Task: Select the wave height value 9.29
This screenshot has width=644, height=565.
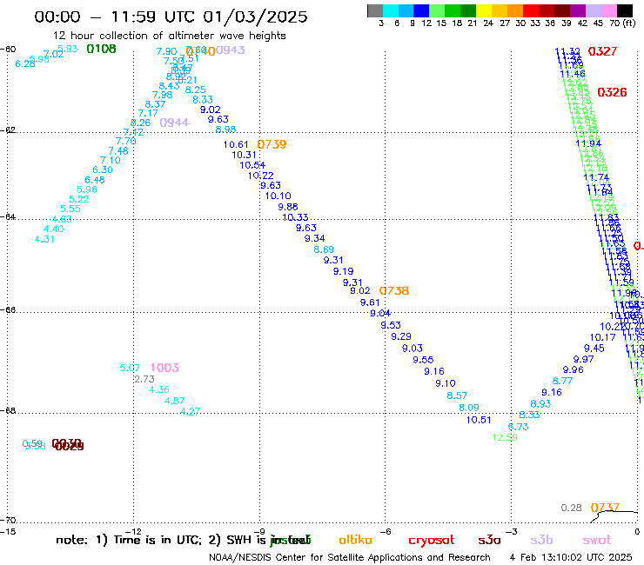Action: [x=401, y=336]
